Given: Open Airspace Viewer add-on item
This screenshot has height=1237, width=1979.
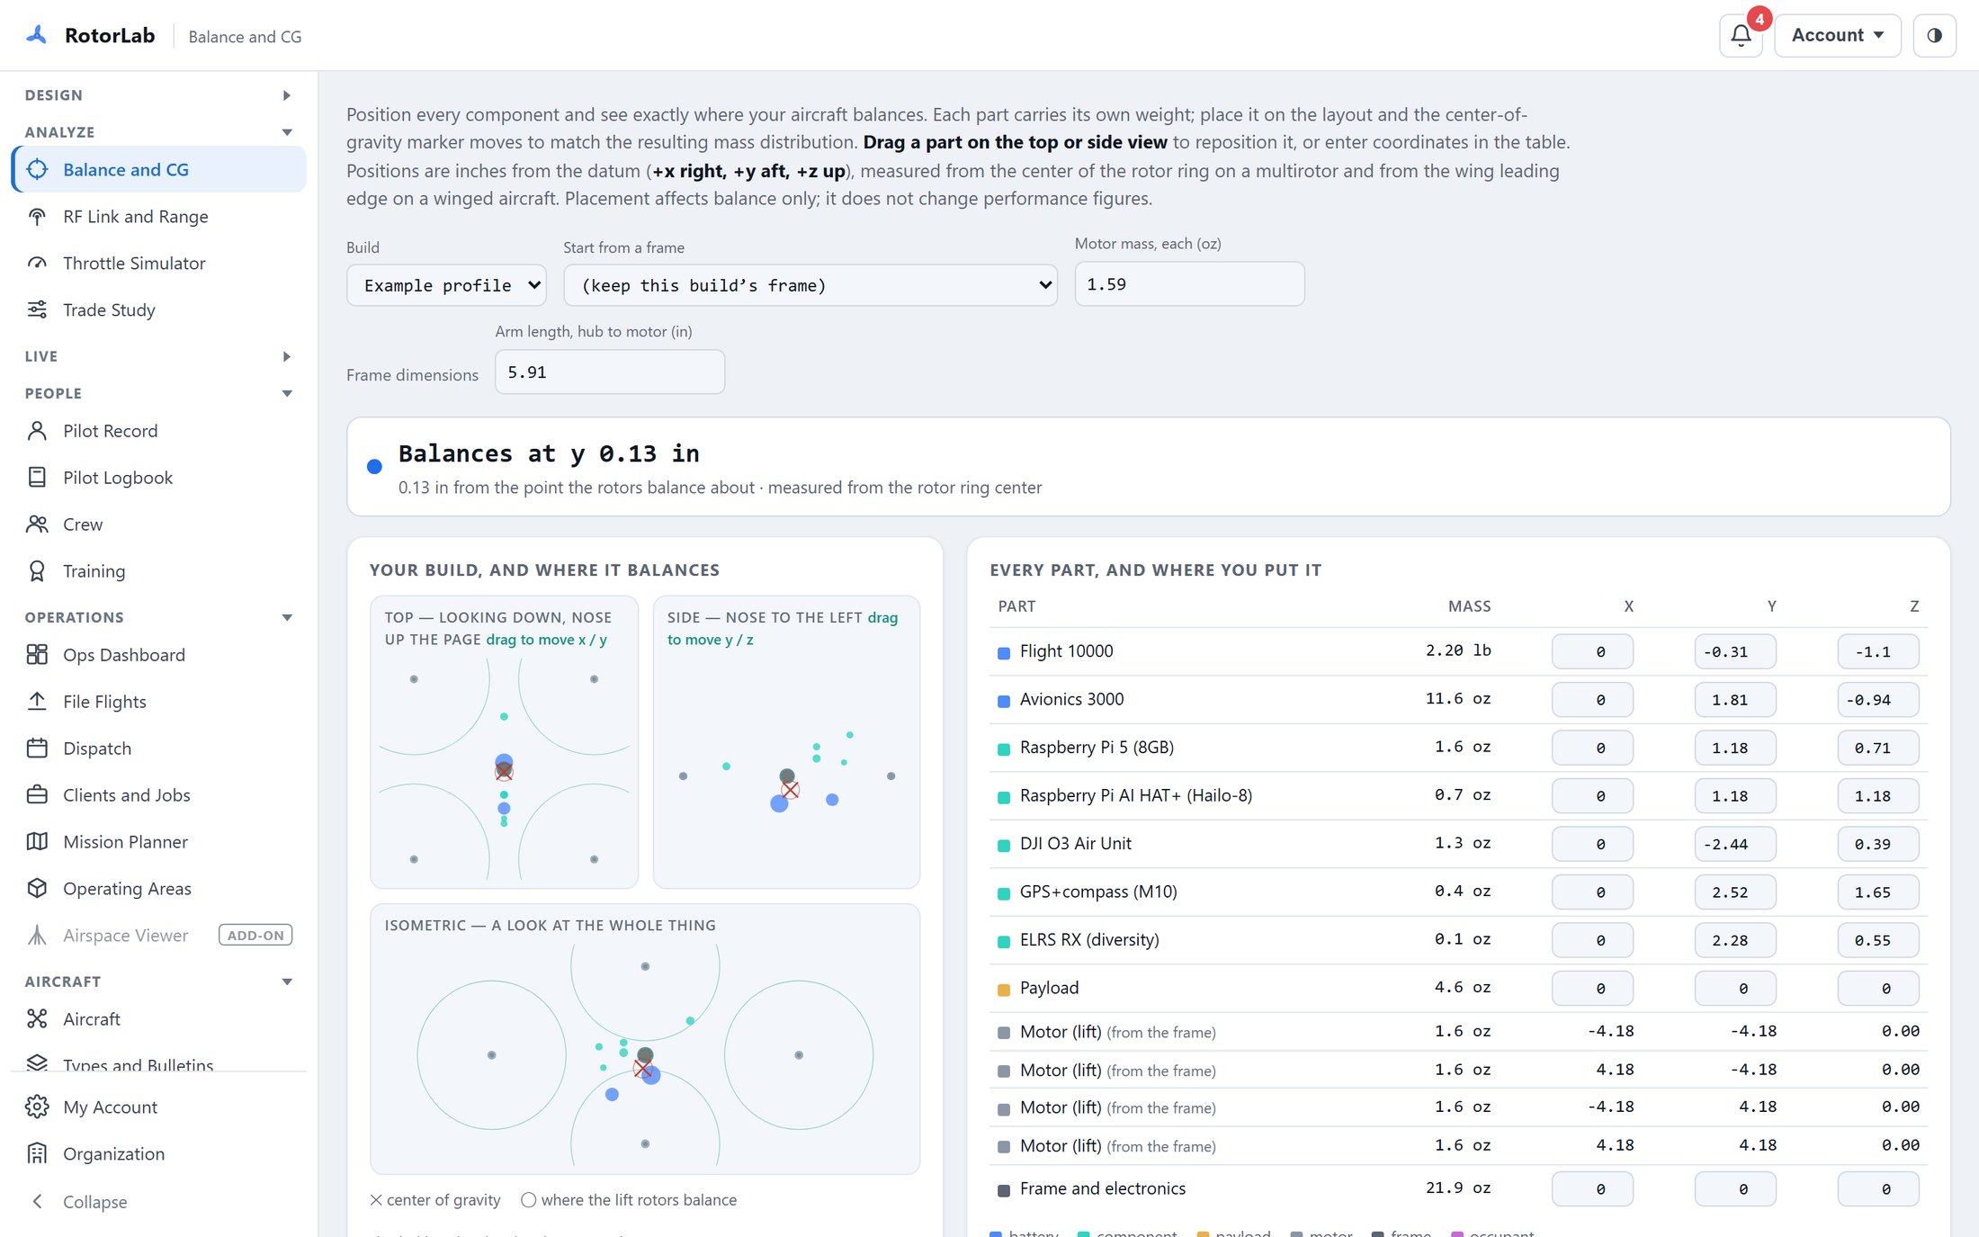Looking at the screenshot, I should click(158, 936).
